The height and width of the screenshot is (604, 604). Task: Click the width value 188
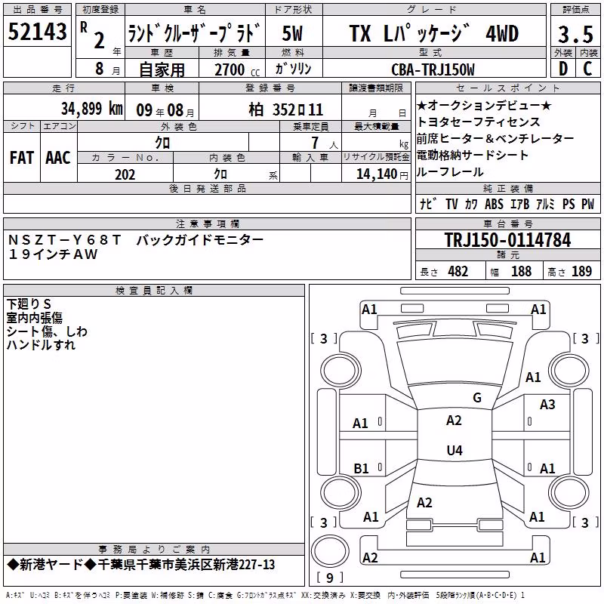point(521,271)
